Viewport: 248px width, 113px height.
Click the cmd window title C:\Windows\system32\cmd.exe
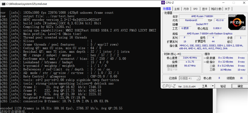click(x=27, y=4)
